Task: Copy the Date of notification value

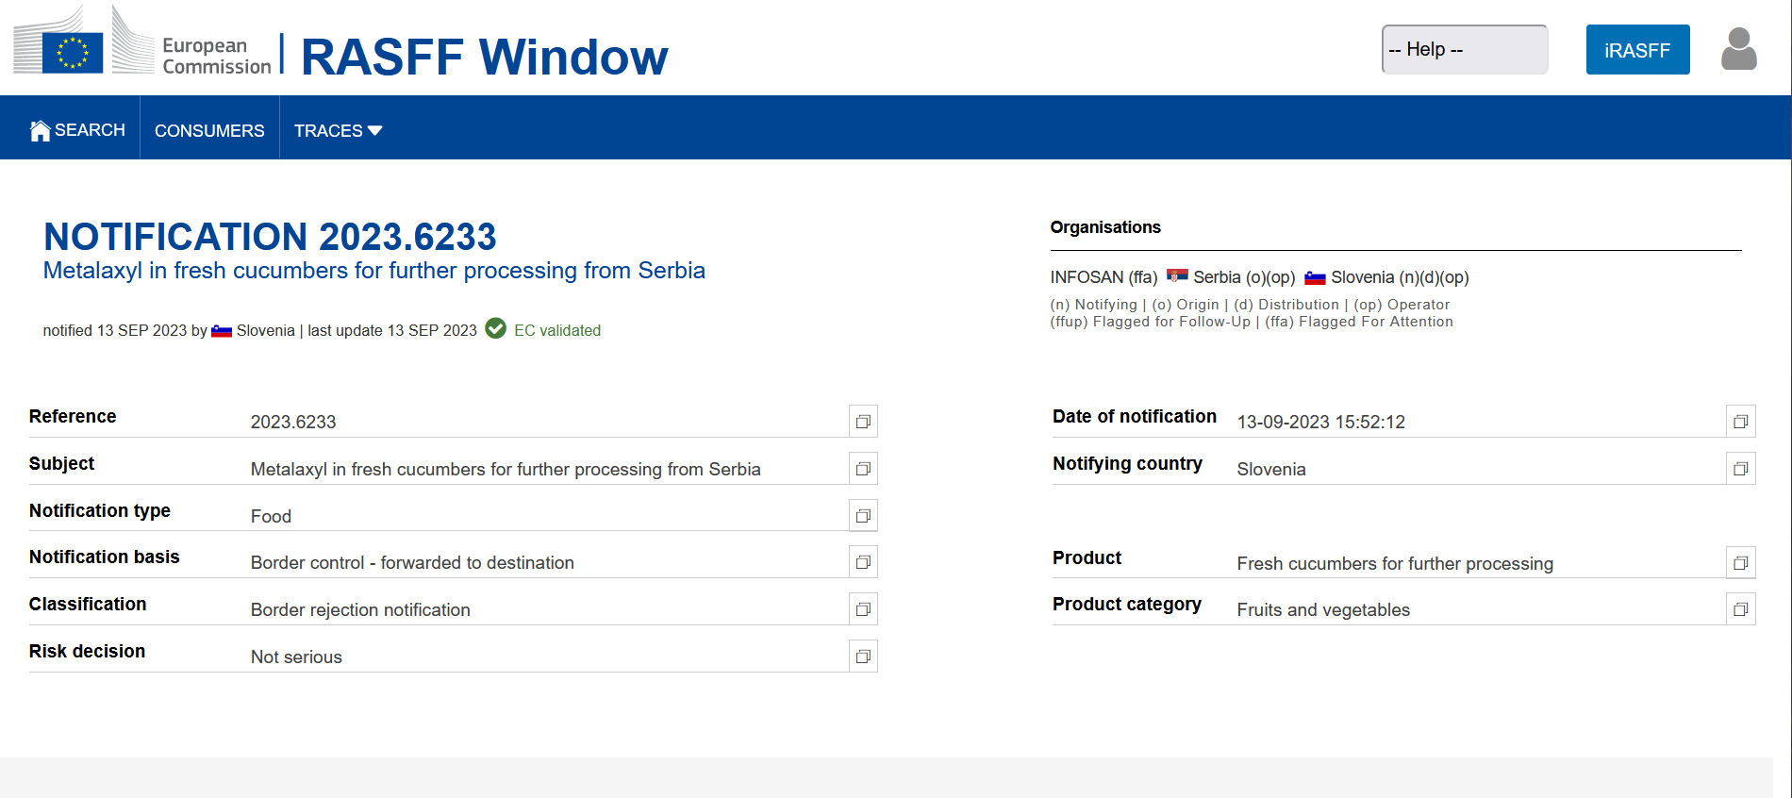Action: point(1741,422)
